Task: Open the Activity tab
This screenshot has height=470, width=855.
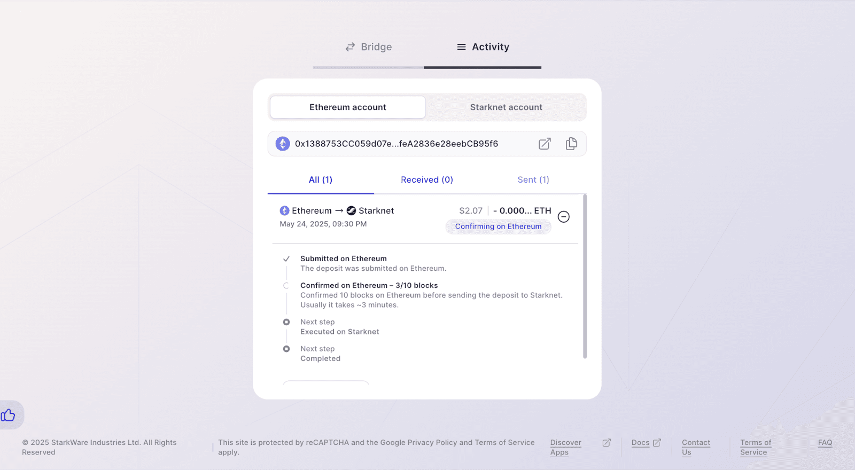Action: (x=483, y=47)
